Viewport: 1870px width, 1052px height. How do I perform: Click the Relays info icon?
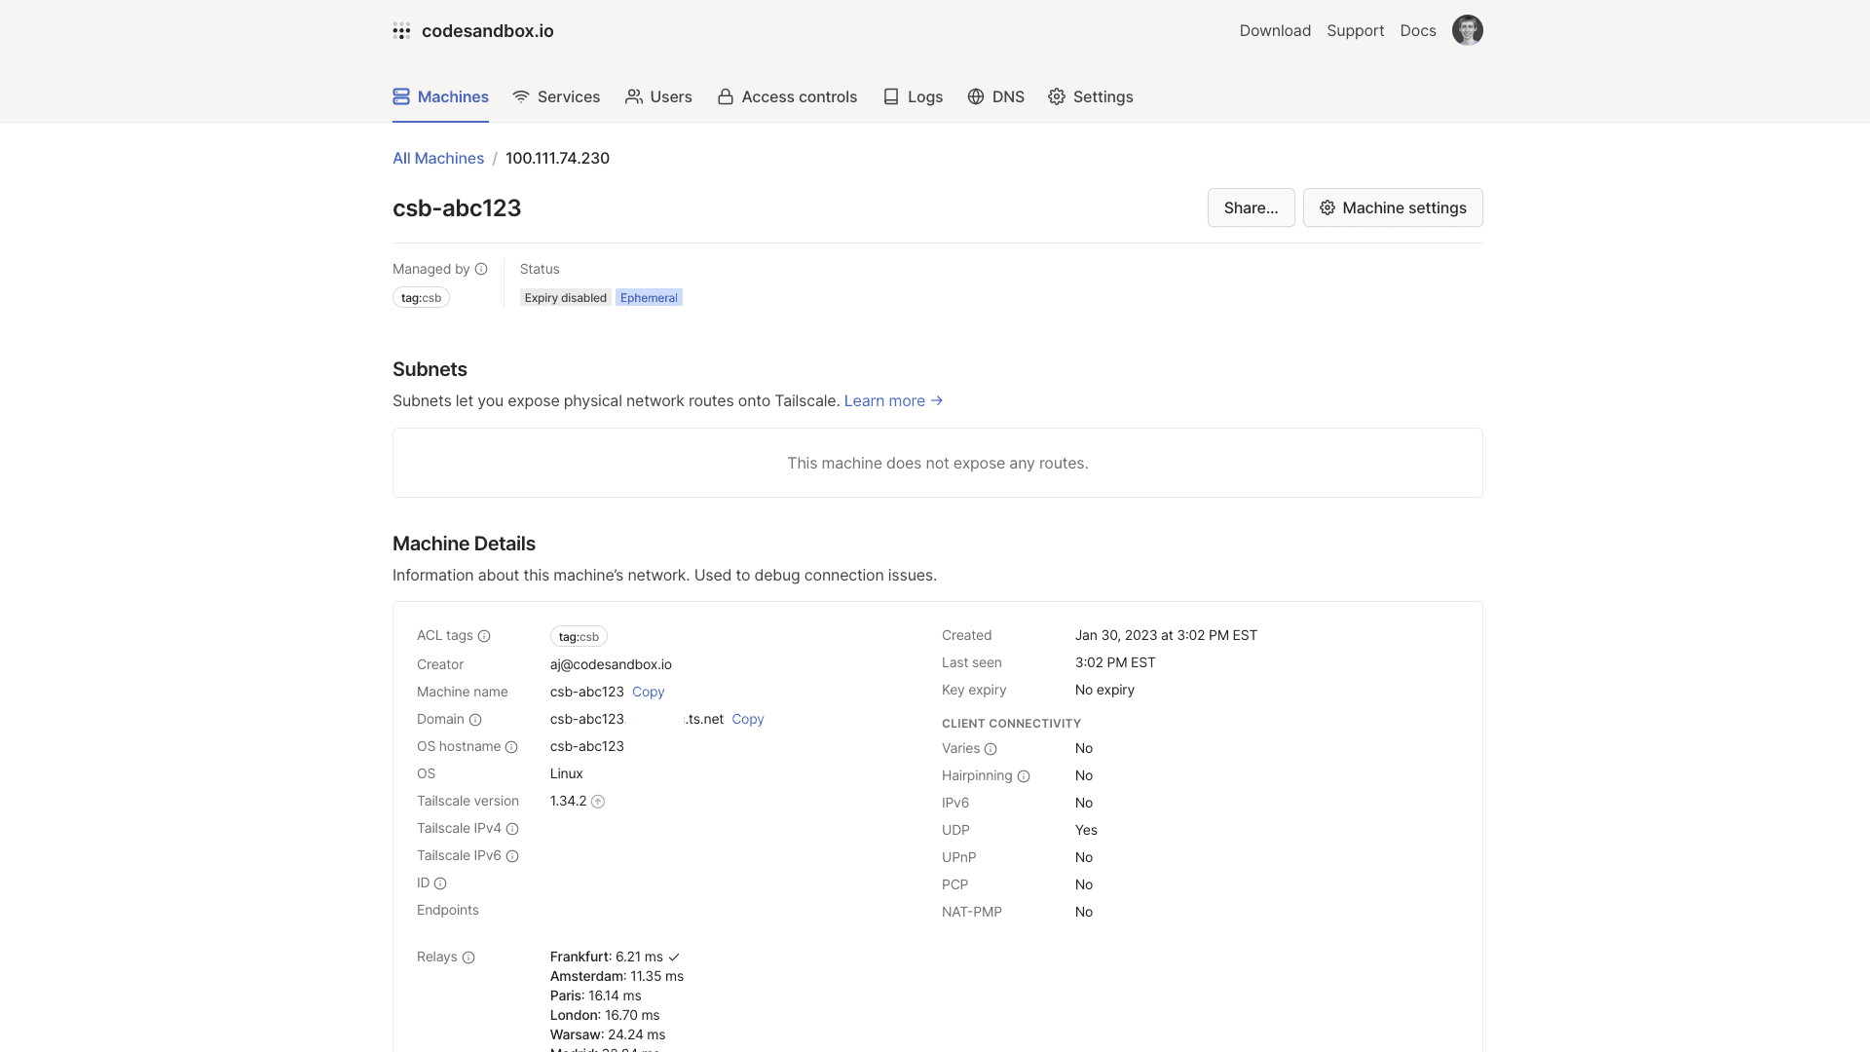(x=468, y=958)
